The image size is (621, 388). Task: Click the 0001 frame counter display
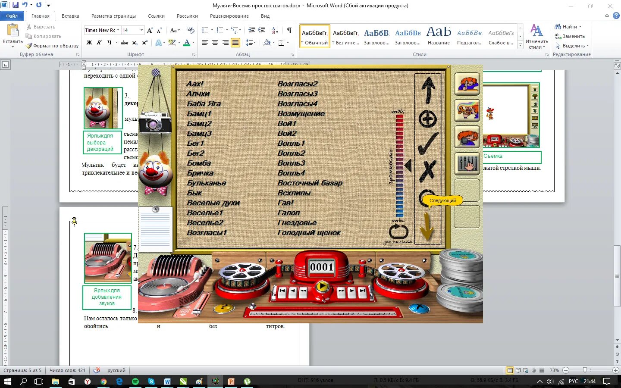pos(322,267)
